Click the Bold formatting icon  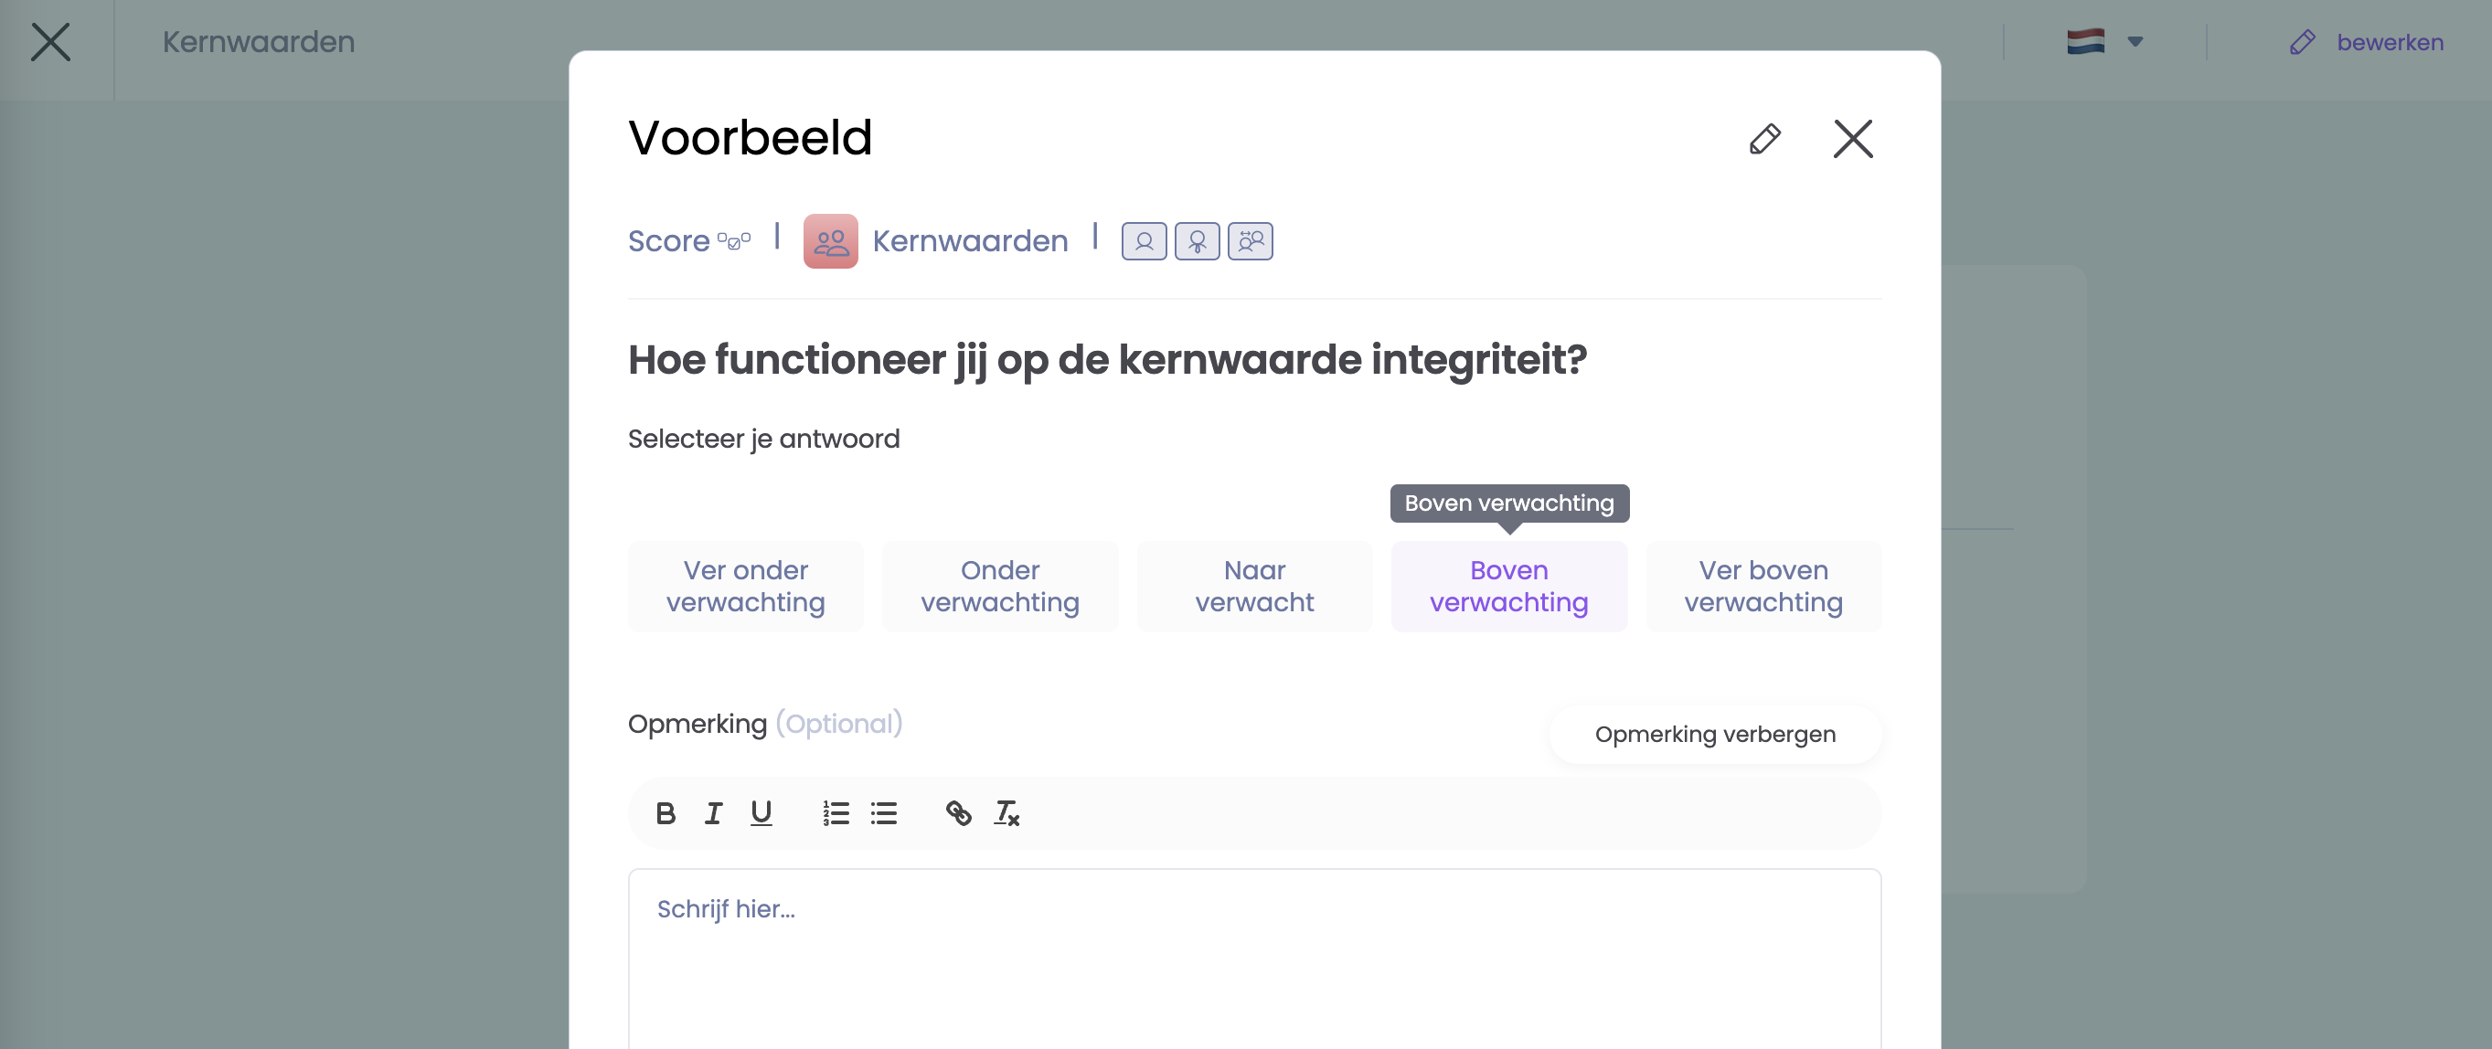click(666, 813)
